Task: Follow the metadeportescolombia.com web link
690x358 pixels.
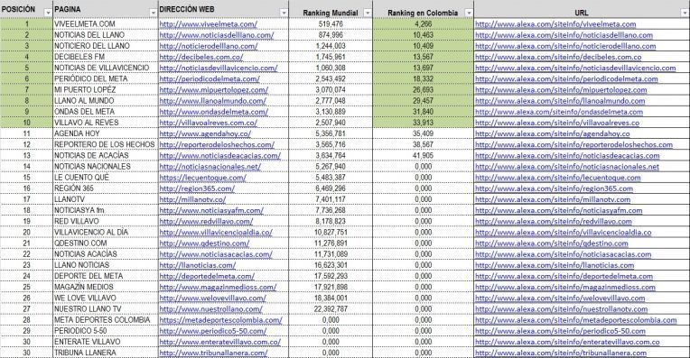Action: tap(220, 320)
